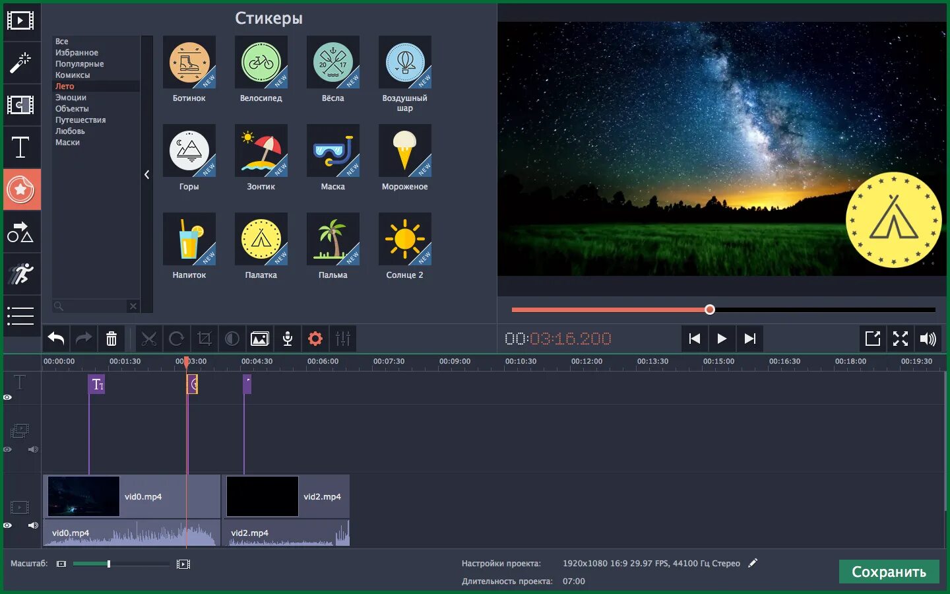Viewport: 950px width, 594px height.
Task: Open the Titles text tab
Action: click(20, 147)
